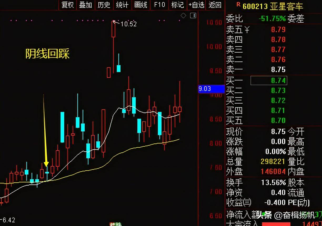Activate the 画线 drawing tool
The width and height of the screenshot is (322, 226).
141,5
